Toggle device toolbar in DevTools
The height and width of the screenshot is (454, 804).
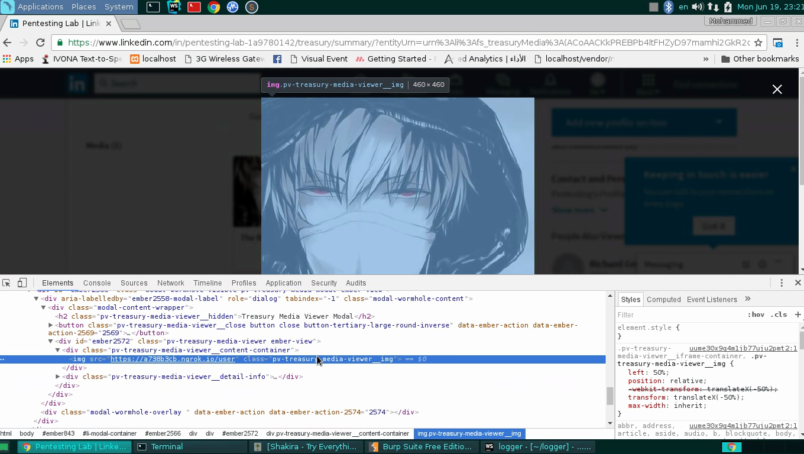click(x=22, y=283)
